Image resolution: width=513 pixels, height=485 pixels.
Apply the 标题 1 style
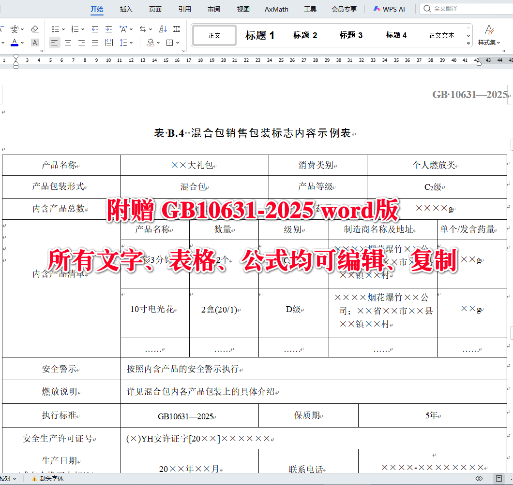coord(260,34)
